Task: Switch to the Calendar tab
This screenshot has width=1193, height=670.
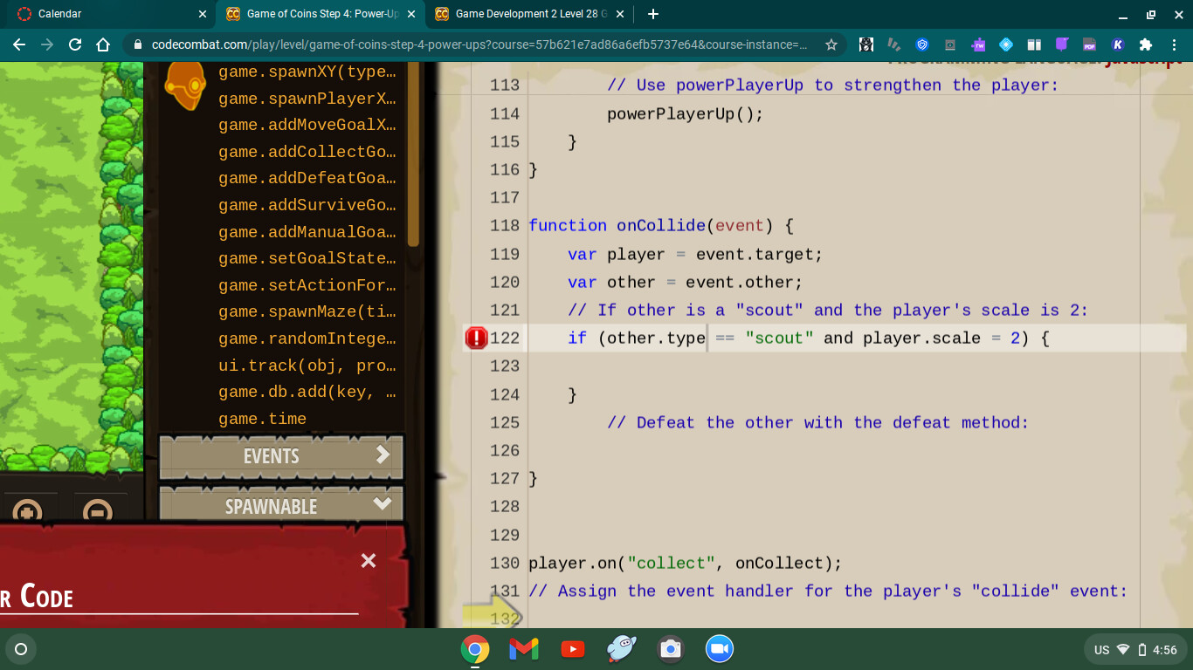Action: pyautogui.click(x=108, y=14)
